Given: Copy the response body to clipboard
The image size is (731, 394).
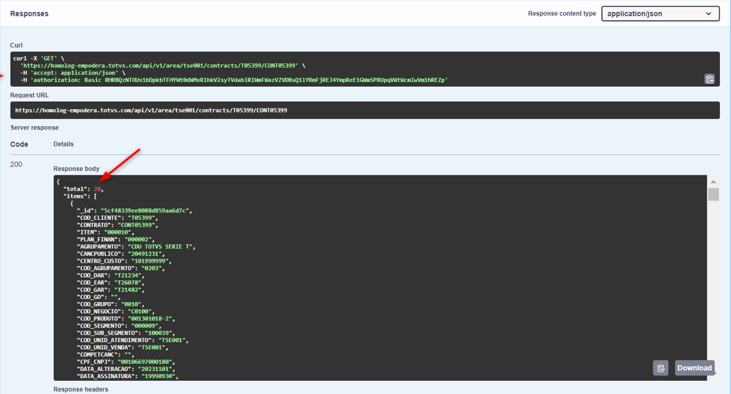Looking at the screenshot, I should tap(661, 368).
